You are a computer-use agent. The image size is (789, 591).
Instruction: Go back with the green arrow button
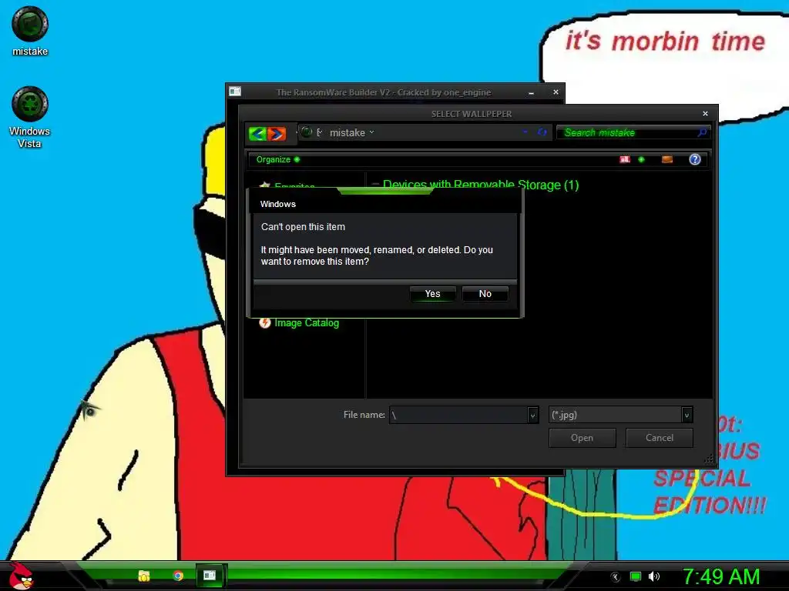pos(257,134)
